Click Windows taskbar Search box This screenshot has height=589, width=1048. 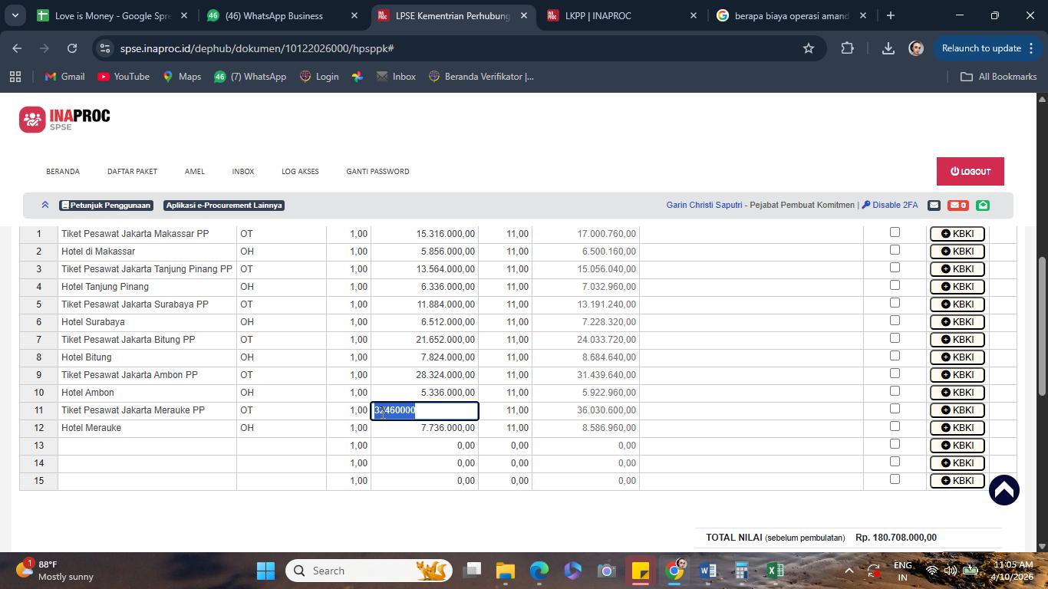point(369,571)
